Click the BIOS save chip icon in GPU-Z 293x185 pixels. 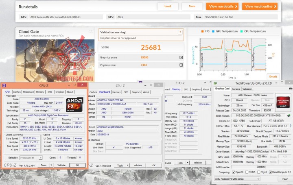click(x=289, y=115)
